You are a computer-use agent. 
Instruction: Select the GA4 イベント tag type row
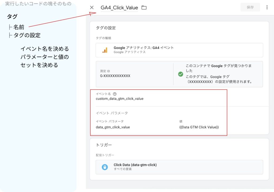point(179,50)
